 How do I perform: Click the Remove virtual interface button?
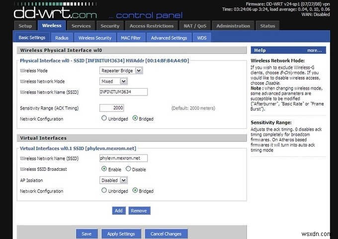[140, 211]
